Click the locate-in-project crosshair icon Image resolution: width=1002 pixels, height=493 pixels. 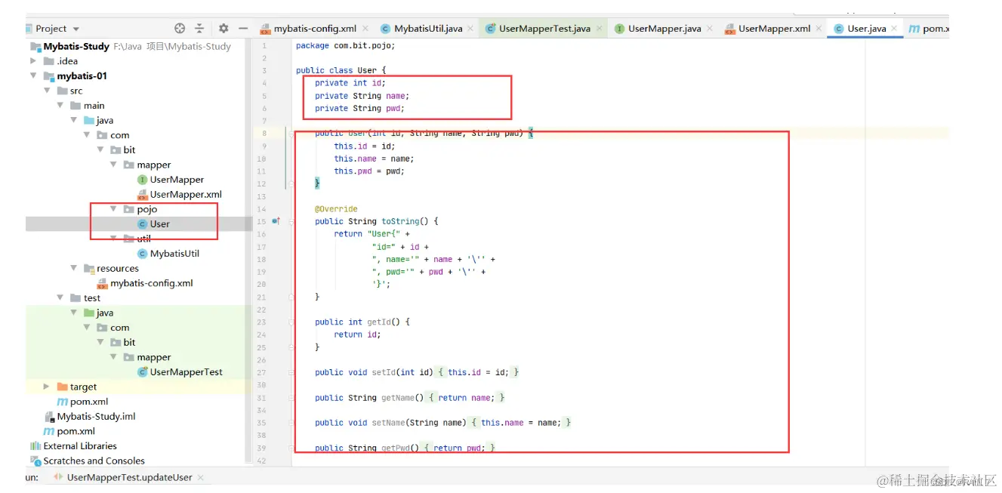(x=180, y=28)
